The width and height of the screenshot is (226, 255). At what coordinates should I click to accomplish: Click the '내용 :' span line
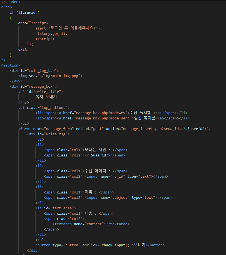[x=79, y=213]
